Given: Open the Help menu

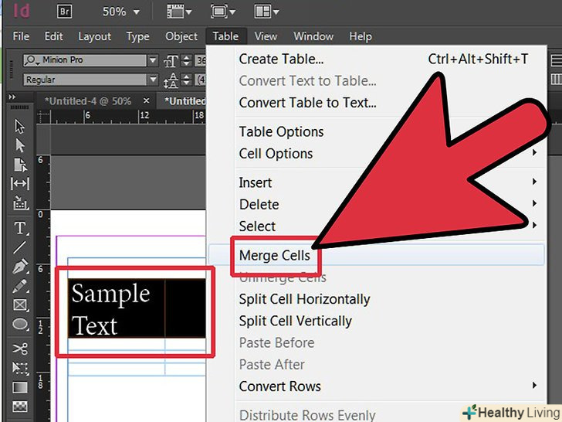Looking at the screenshot, I should click(361, 36).
